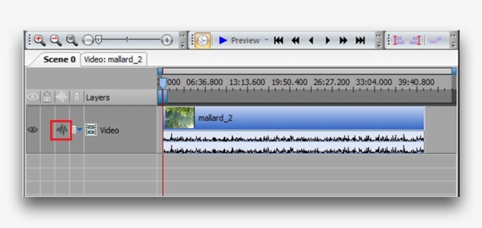The width and height of the screenshot is (482, 228).
Task: Click the 33:04.000 mark on the ruler
Action: [x=374, y=82]
